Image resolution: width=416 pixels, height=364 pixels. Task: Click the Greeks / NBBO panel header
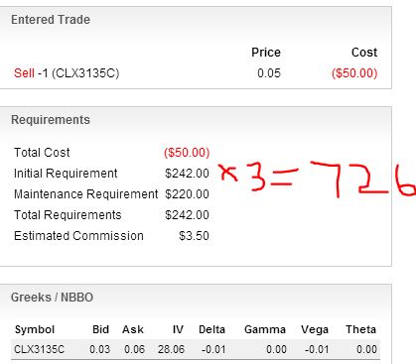coord(52,298)
